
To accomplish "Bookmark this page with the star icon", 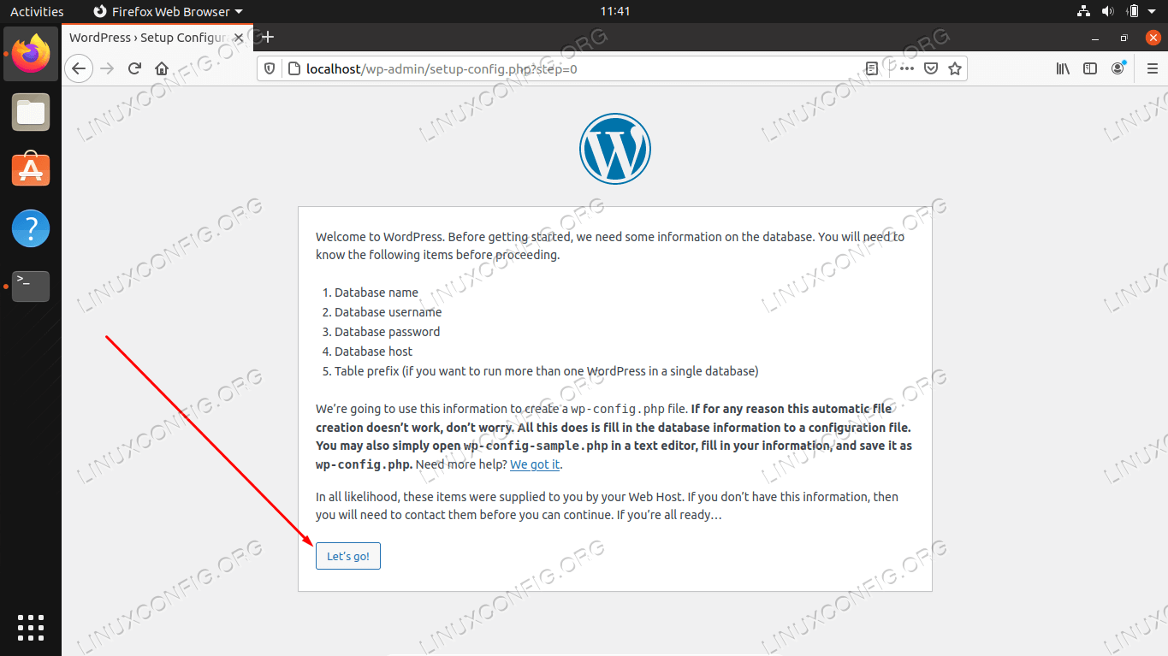I will coord(955,68).
